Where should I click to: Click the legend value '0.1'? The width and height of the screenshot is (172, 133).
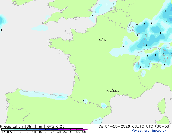click(3, 132)
